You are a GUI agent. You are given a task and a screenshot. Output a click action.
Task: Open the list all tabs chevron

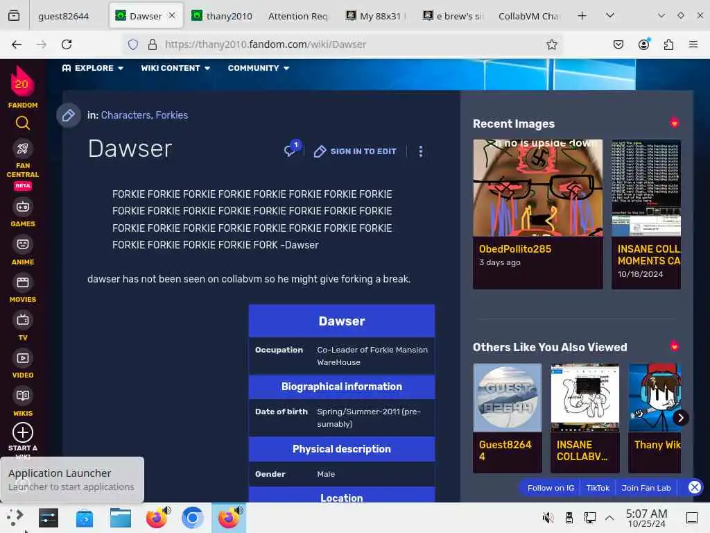pos(610,16)
